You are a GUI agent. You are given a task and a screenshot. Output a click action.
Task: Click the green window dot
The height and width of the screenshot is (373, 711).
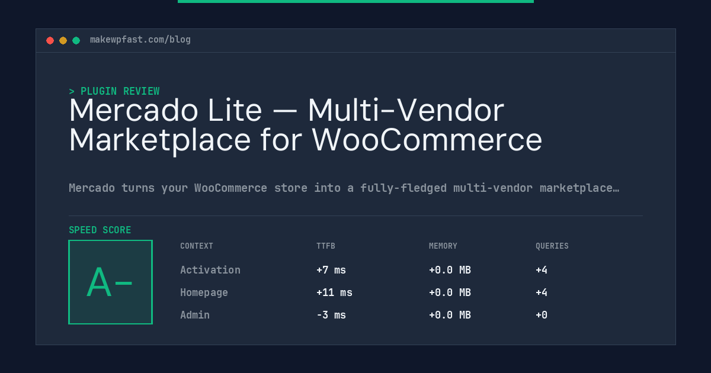point(76,40)
